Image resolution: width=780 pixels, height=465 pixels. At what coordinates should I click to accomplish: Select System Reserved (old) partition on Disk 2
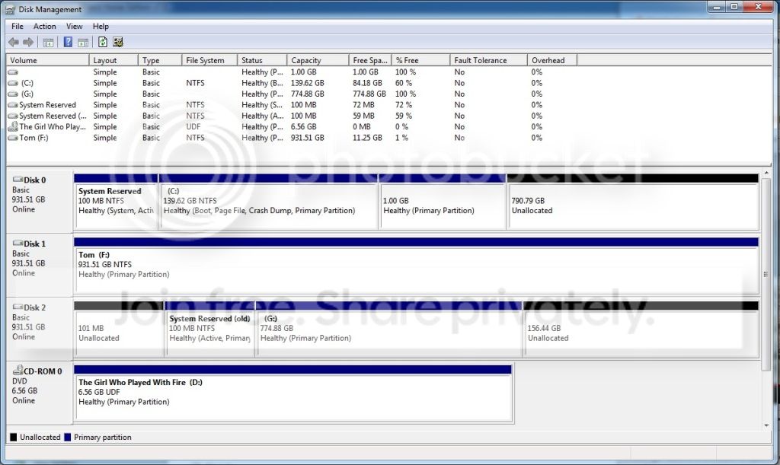[210, 329]
